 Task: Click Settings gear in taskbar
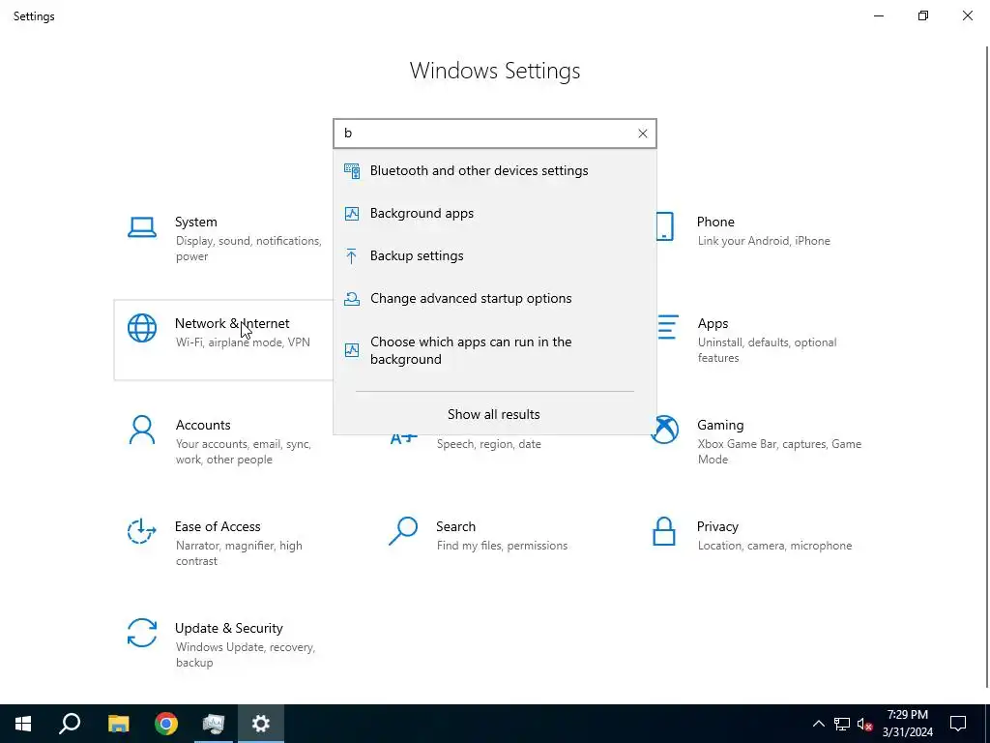tap(261, 724)
